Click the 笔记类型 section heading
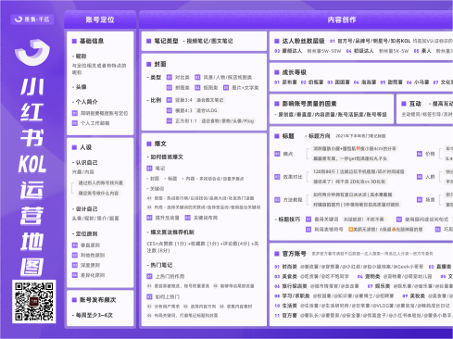This screenshot has width=453, height=339. [x=166, y=41]
